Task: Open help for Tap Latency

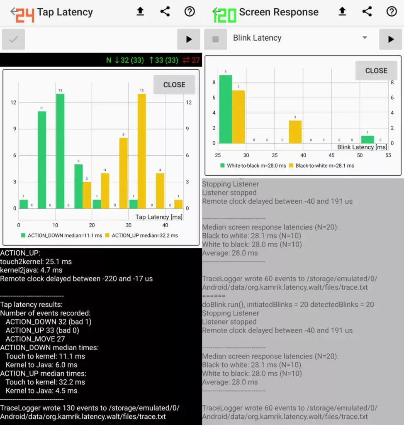Action: (x=190, y=12)
